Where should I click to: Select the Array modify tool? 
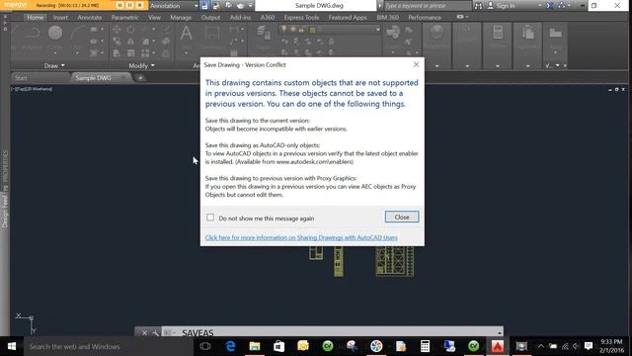[x=145, y=52]
